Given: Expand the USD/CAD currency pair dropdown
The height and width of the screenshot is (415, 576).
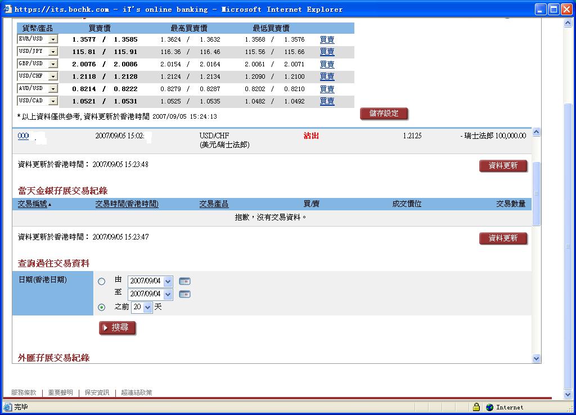Looking at the screenshot, I should (x=53, y=101).
